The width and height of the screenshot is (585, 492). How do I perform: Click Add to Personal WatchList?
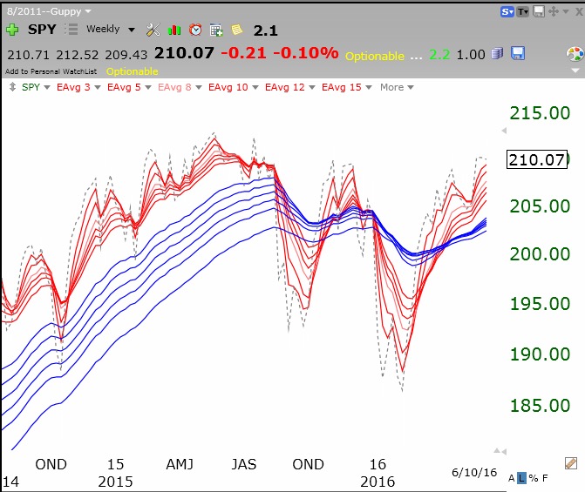(51, 71)
